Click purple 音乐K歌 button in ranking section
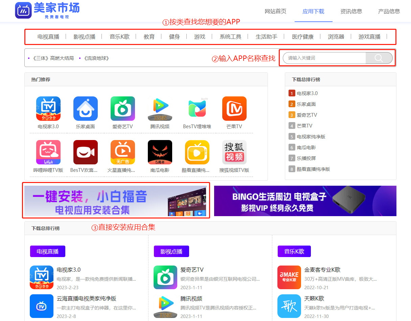Viewport: 411px width, 321px height. pos(294,251)
